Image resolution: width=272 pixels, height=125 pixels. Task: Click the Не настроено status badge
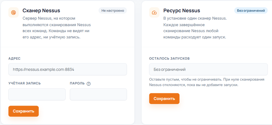(x=113, y=11)
